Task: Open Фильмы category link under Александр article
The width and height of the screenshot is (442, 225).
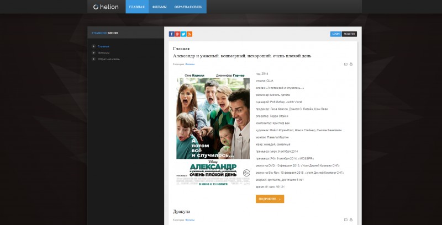Action: pyautogui.click(x=190, y=65)
